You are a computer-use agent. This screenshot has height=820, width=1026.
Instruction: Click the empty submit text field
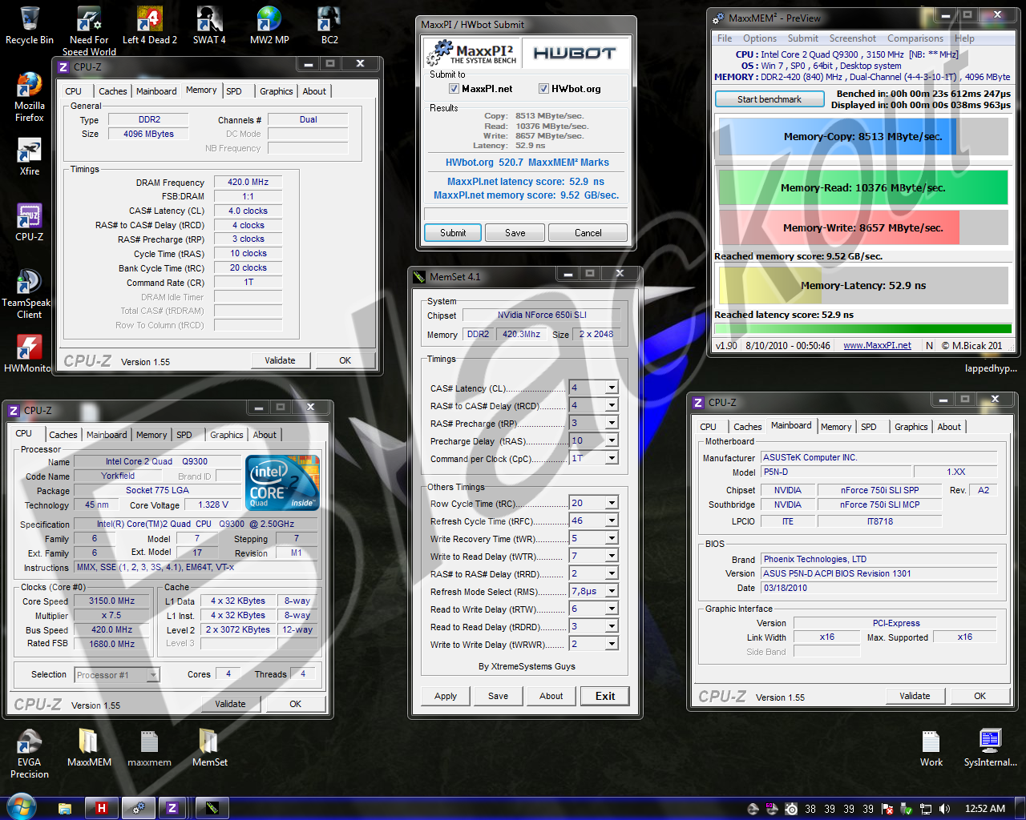click(526, 213)
